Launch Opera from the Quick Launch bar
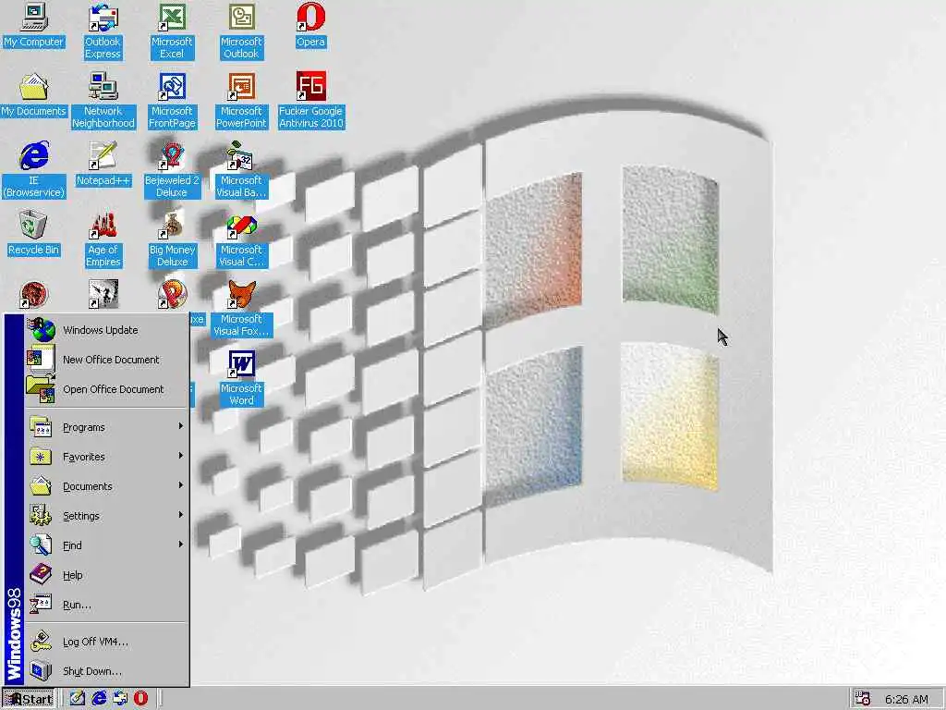The width and height of the screenshot is (946, 710). pyautogui.click(x=140, y=699)
